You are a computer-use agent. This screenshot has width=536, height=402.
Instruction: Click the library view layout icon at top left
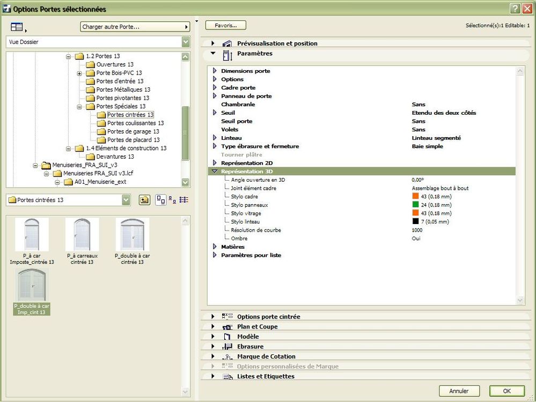pyautogui.click(x=17, y=27)
